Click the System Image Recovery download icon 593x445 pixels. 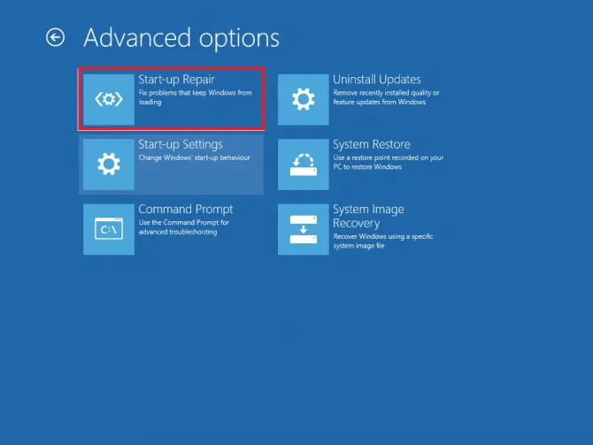[304, 229]
